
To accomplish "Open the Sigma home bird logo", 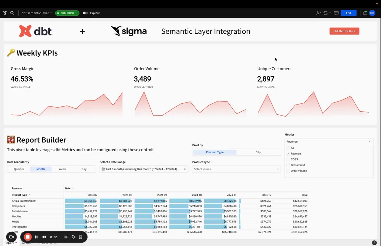I will pos(4,13).
